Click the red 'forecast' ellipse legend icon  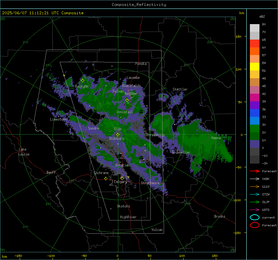[255, 225]
